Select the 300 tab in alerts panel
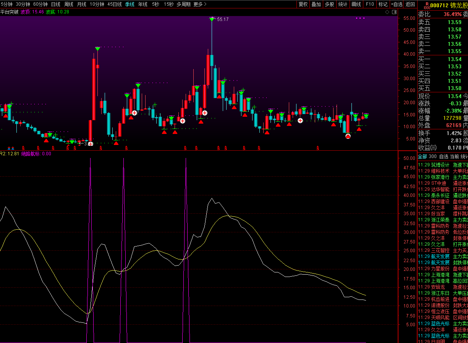This screenshot has width=468, height=343. click(x=432, y=156)
